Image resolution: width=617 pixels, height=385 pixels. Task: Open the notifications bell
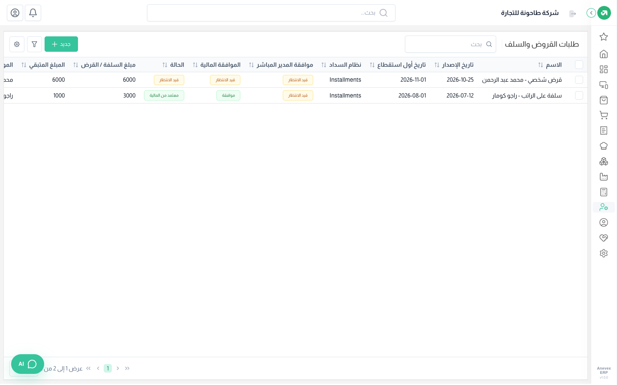click(x=33, y=13)
